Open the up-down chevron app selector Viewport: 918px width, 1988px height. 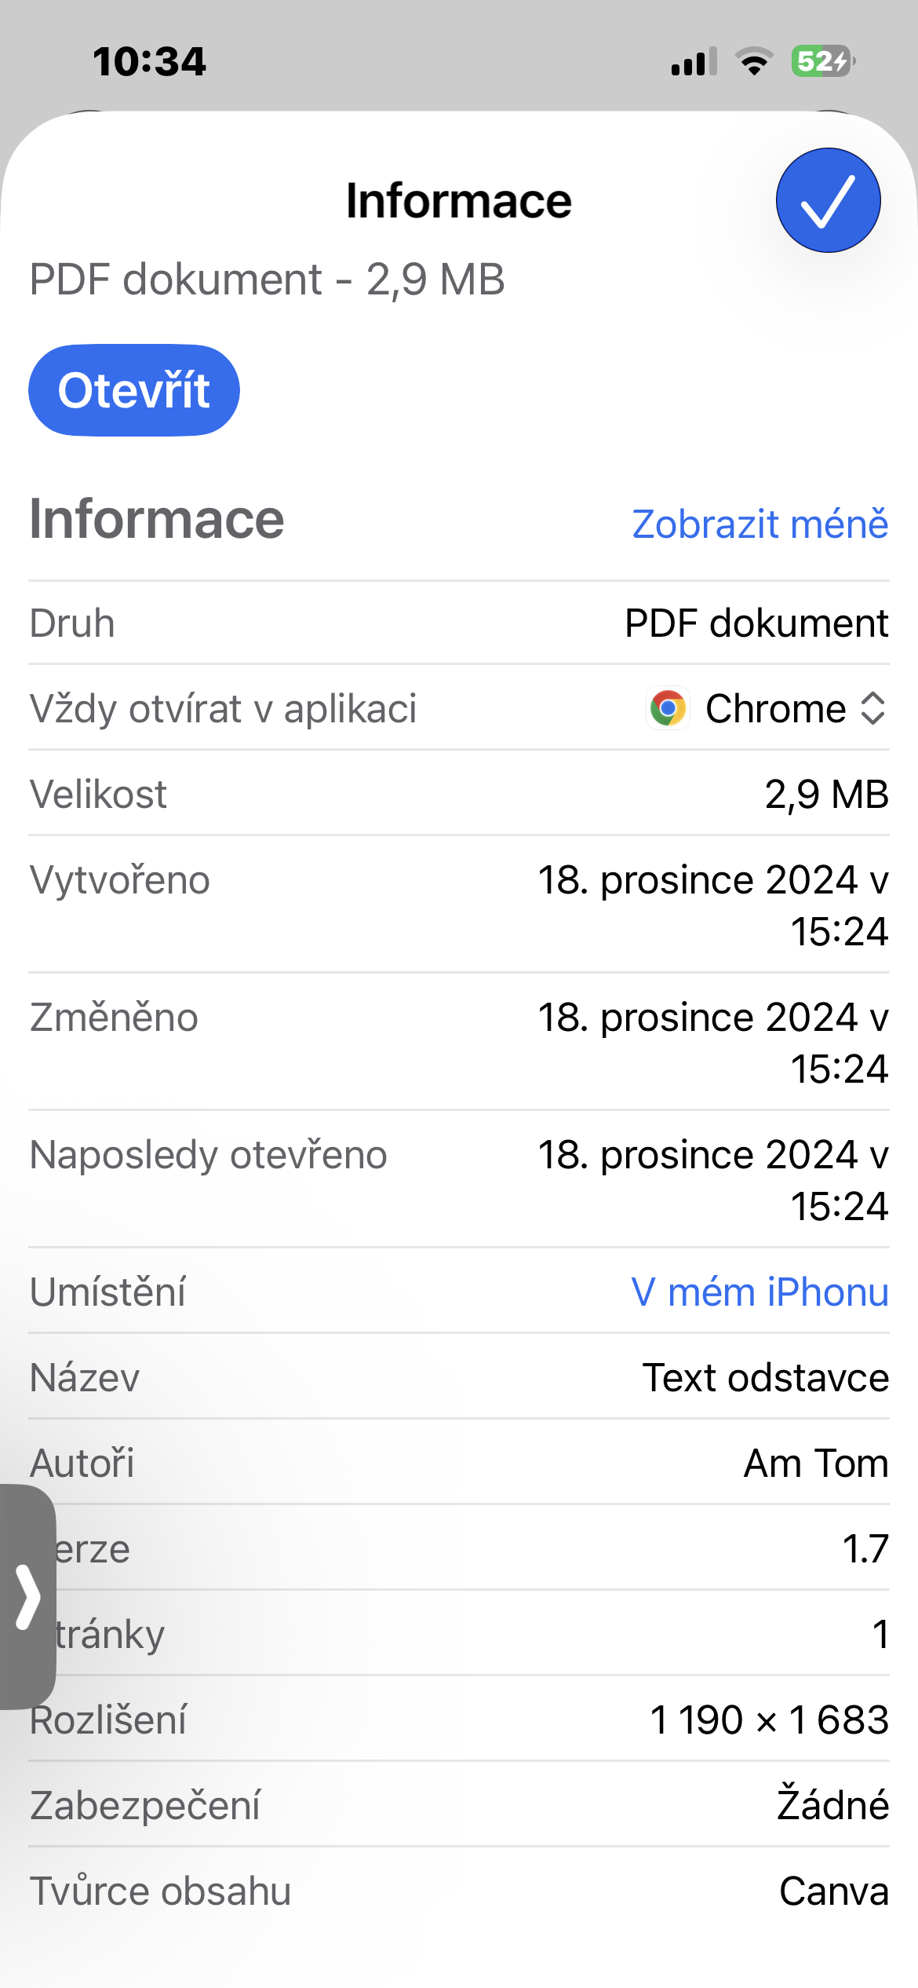[872, 708]
